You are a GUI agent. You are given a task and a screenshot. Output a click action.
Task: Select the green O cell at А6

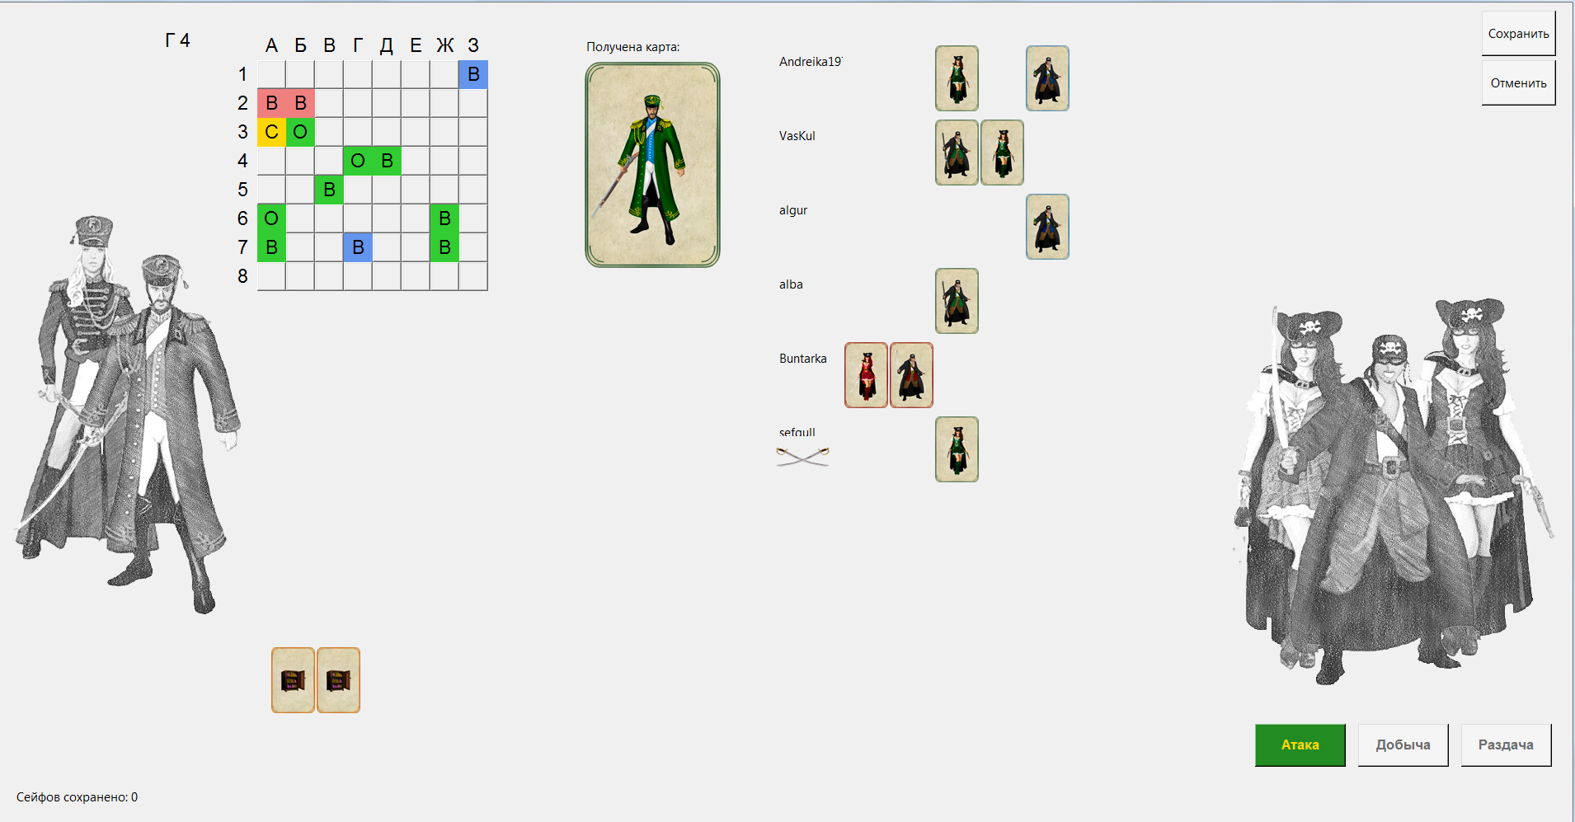pos(271,218)
